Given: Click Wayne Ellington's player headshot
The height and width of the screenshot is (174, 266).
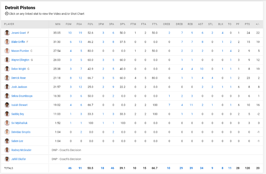Looking at the screenshot, I should [7, 60].
